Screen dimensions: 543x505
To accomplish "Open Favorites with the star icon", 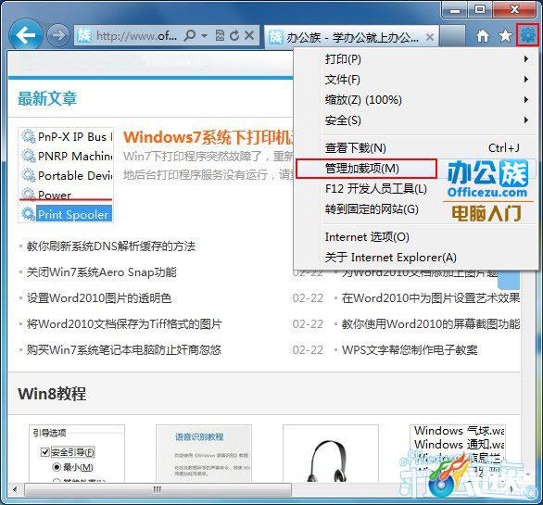I will (505, 35).
